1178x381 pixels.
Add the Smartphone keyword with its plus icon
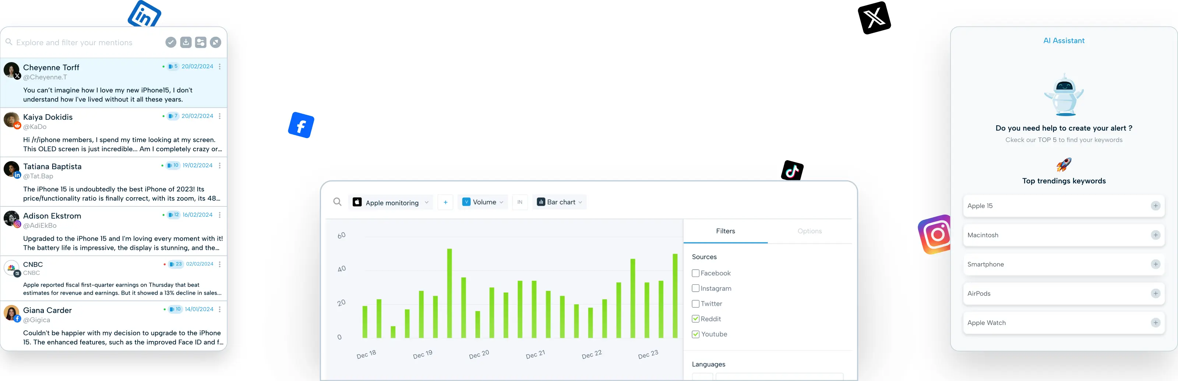pos(1156,264)
